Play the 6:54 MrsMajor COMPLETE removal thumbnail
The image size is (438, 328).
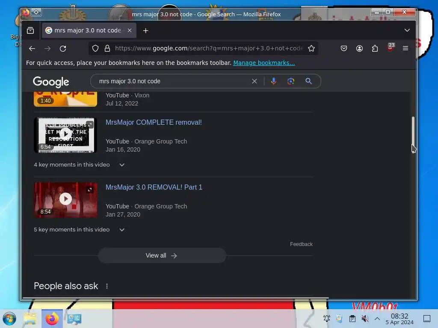point(65,135)
